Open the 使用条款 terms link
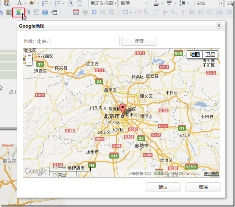Viewport: 235px width, 207px height. [x=211, y=174]
